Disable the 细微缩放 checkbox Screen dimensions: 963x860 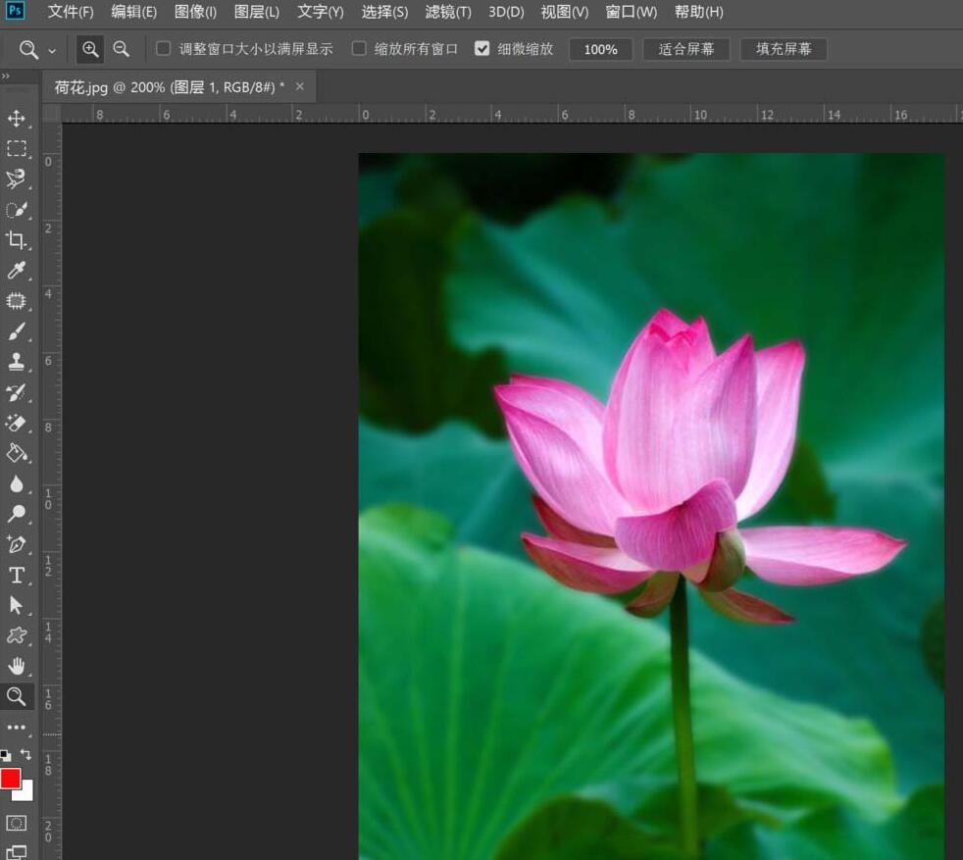(x=482, y=47)
